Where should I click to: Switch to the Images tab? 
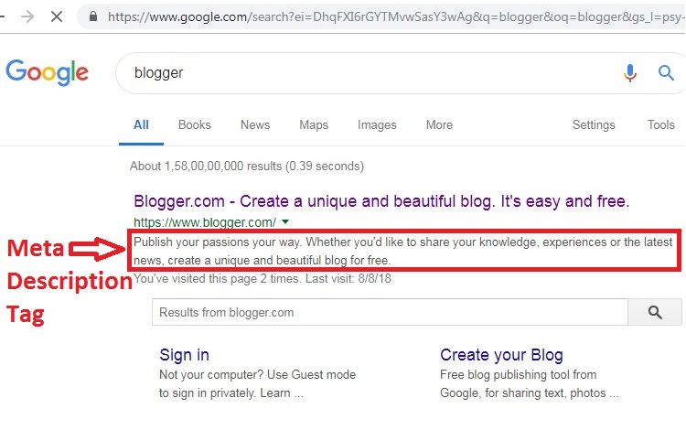(377, 125)
